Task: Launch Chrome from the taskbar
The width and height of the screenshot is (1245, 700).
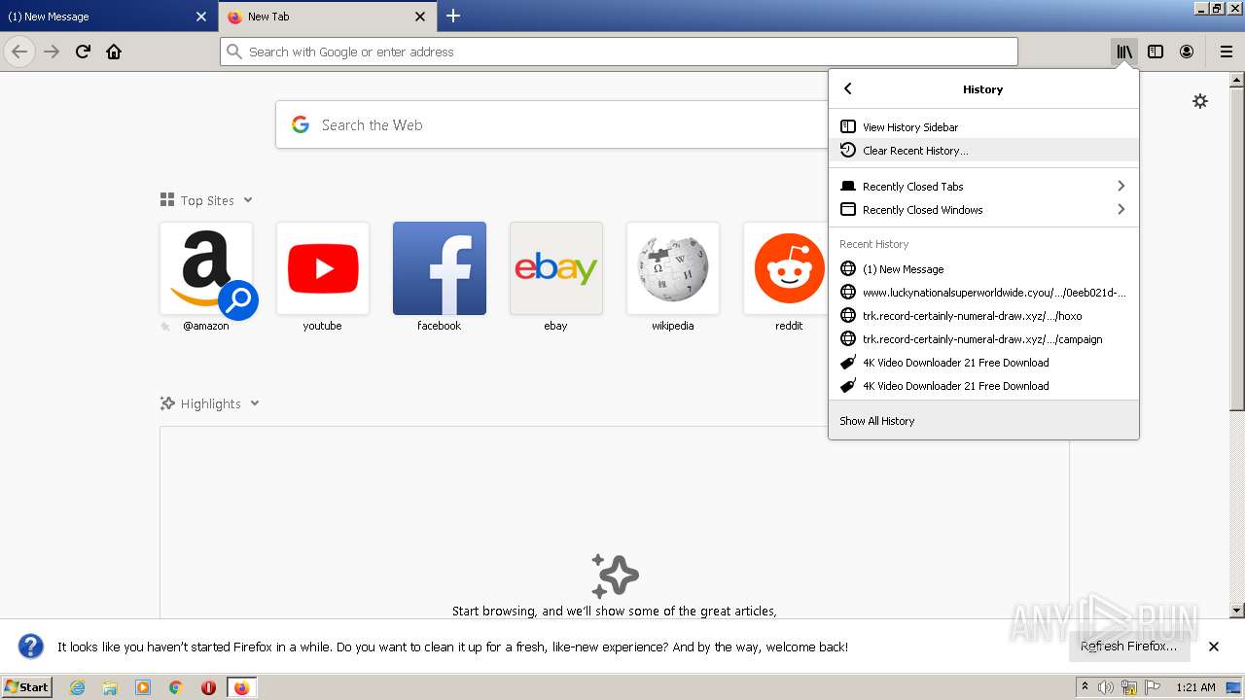Action: point(176,687)
